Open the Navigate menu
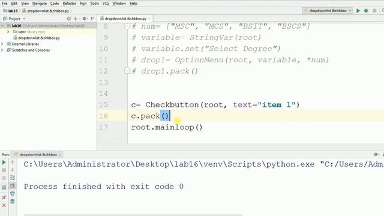Screen dimensions: 384x216 click(40, 4)
